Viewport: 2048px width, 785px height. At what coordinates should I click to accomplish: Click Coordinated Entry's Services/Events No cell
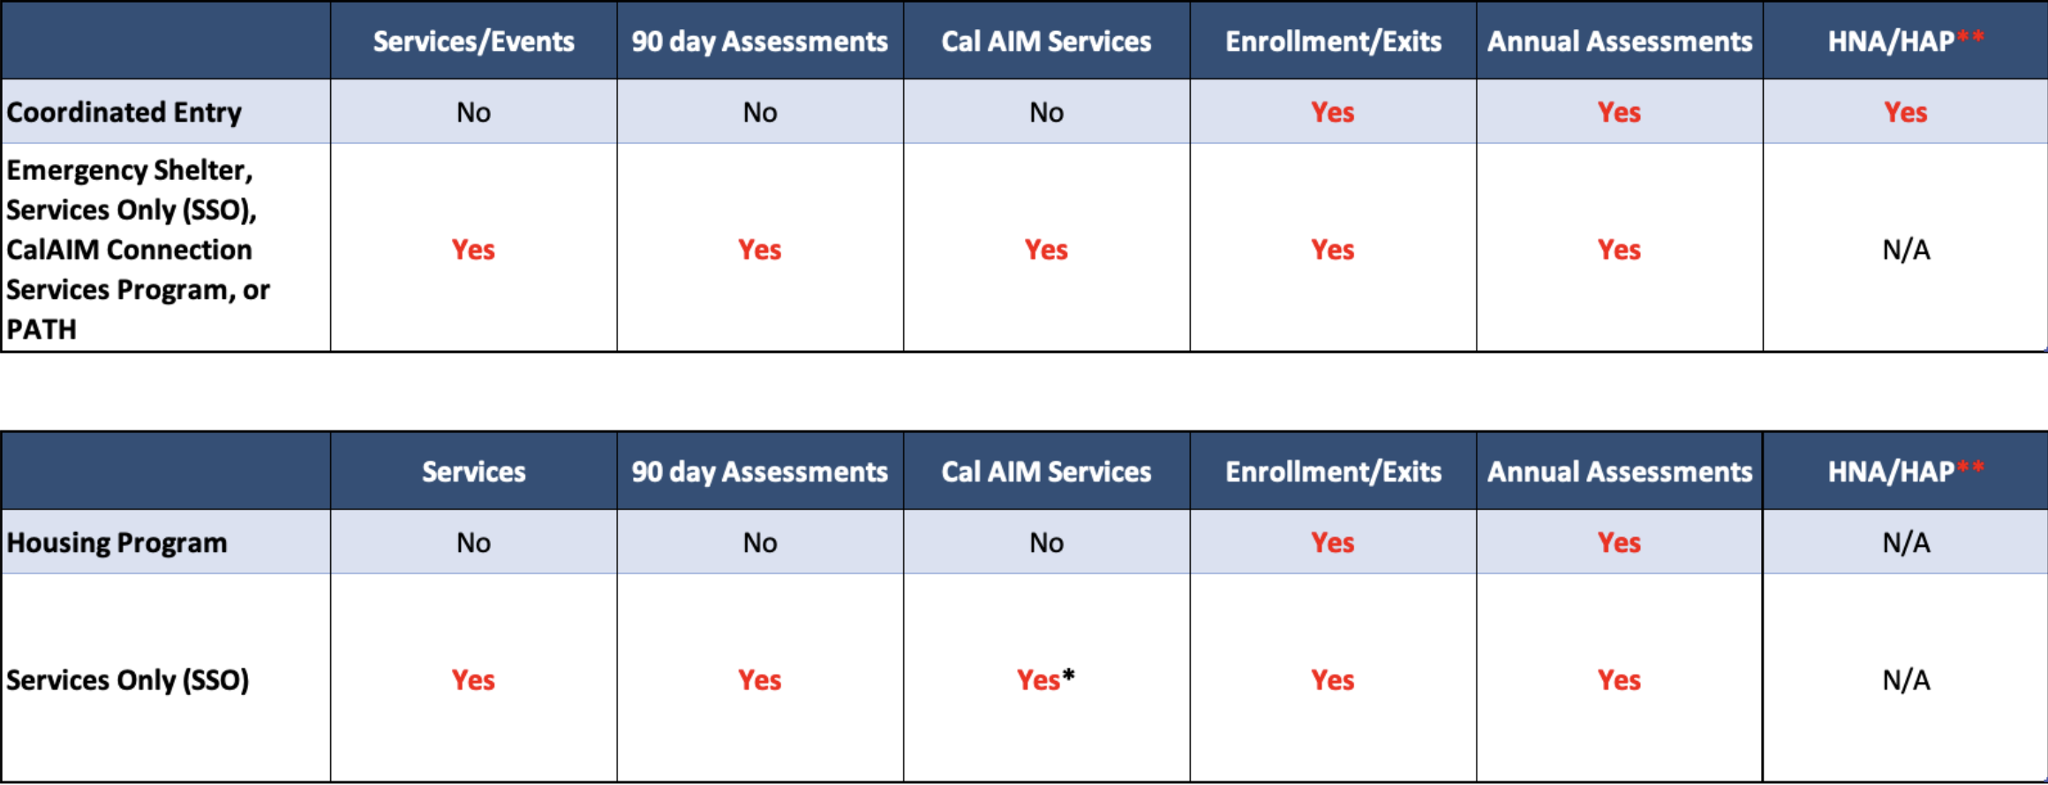(x=473, y=112)
